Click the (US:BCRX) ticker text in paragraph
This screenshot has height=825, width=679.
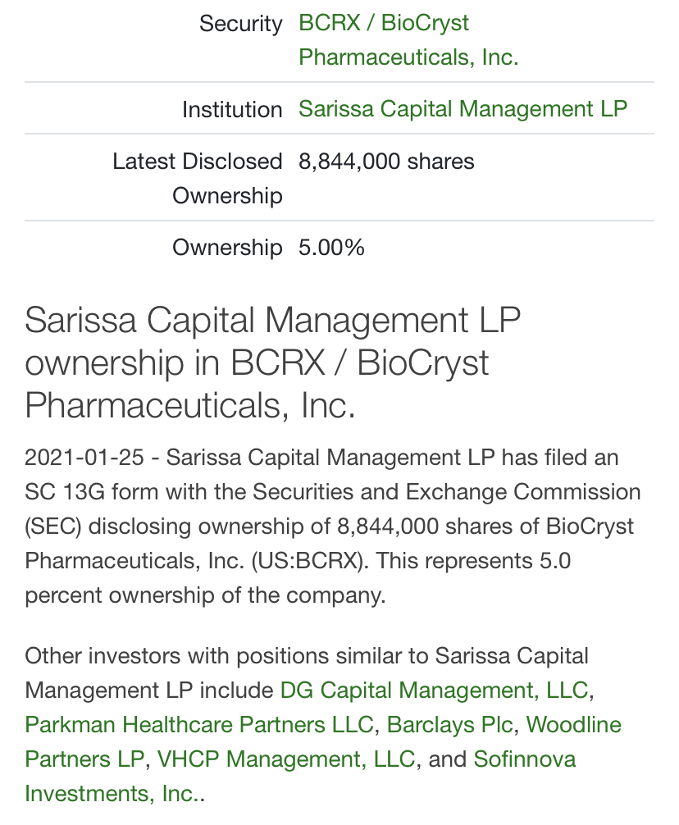click(x=310, y=561)
